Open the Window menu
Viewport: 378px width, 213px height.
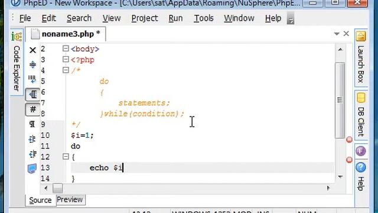click(x=239, y=18)
